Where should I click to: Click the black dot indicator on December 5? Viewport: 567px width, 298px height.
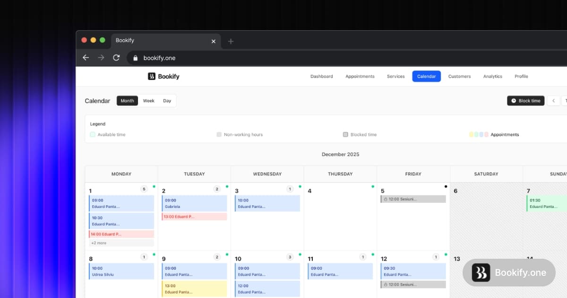coord(445,186)
